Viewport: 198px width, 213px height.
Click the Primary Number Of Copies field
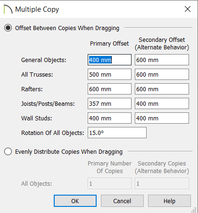coord(109,183)
